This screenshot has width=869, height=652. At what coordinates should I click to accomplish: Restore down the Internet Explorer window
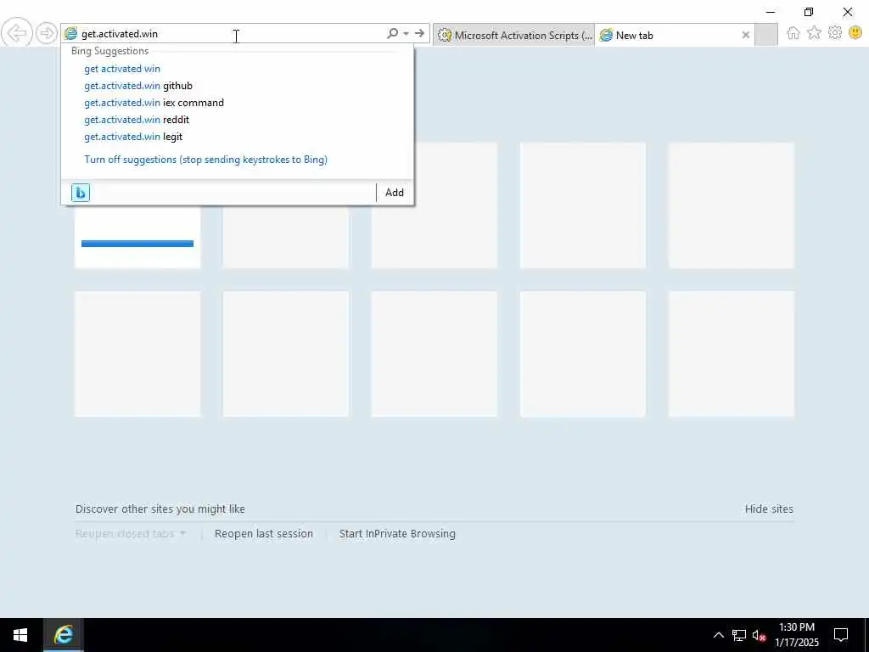coord(809,12)
